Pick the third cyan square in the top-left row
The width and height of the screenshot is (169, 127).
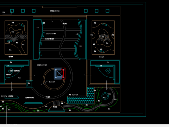[x=34, y=11]
